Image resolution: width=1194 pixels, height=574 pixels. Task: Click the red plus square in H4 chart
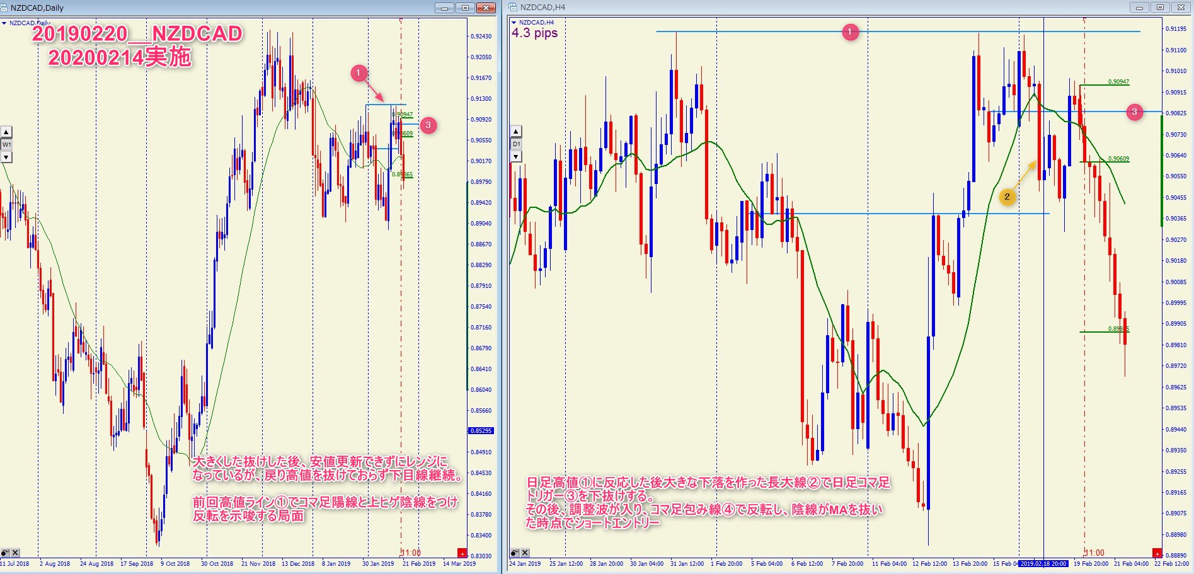pos(1156,553)
